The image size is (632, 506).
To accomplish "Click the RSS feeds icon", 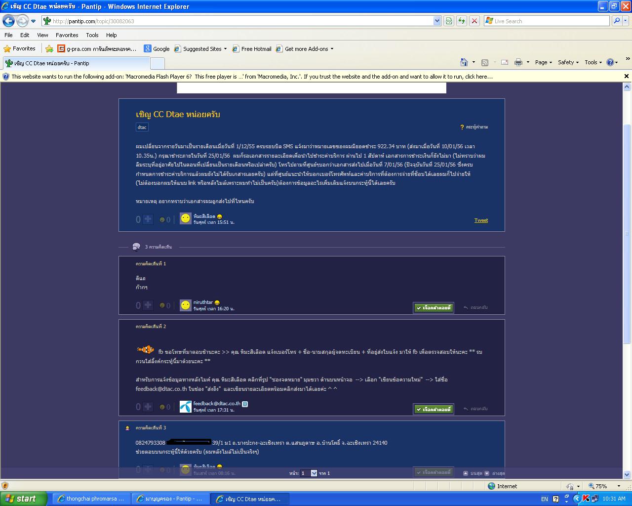I will 485,62.
